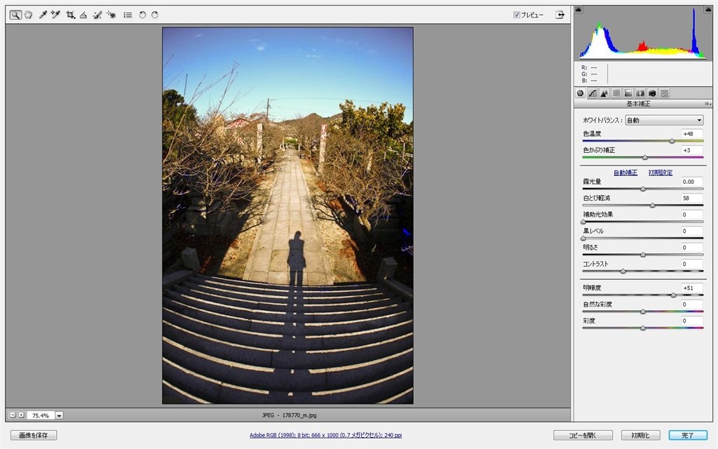Toggle full screen mode icon
This screenshot has height=449, width=718.
[x=560, y=15]
